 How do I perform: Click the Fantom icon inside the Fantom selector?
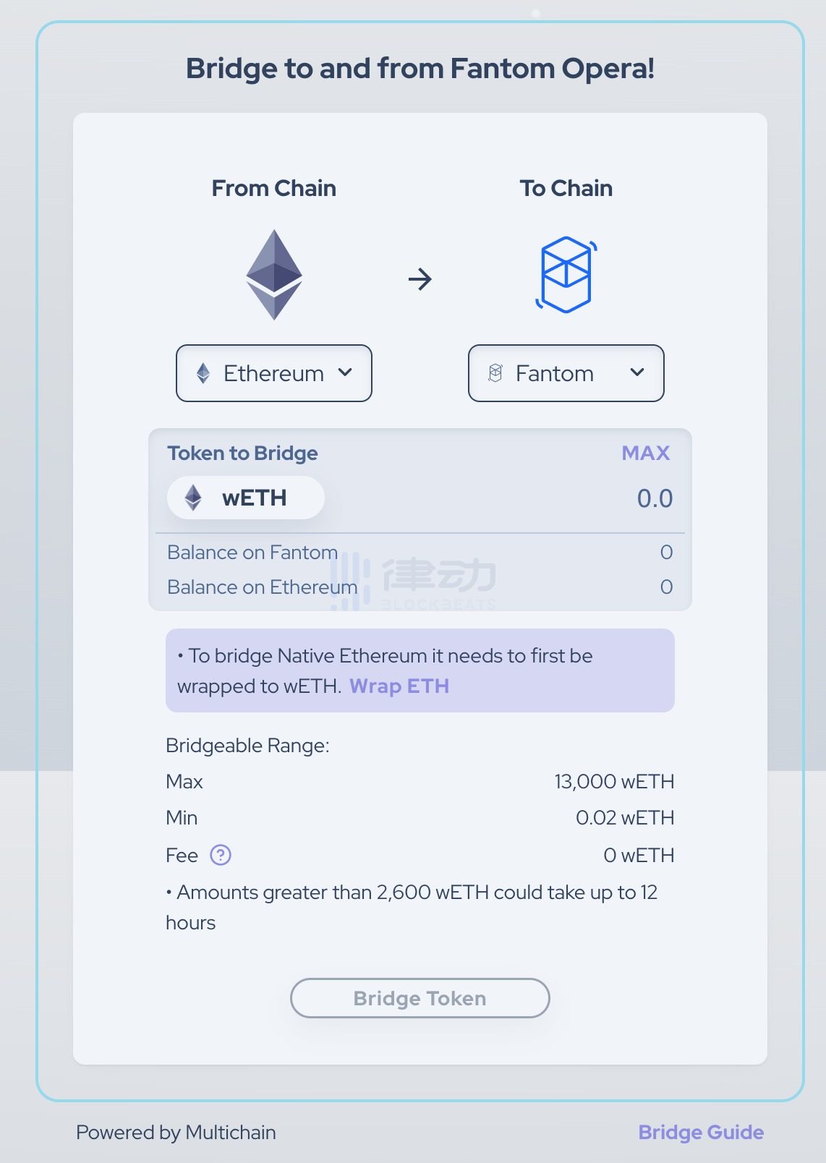click(x=495, y=373)
